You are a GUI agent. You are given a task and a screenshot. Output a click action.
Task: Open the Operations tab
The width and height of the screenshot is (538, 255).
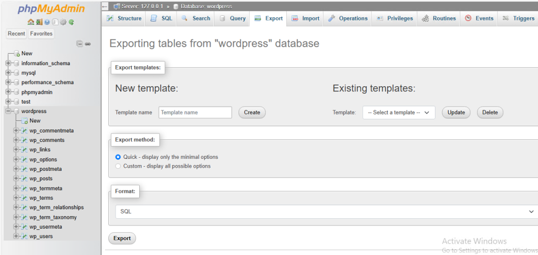[x=348, y=18]
